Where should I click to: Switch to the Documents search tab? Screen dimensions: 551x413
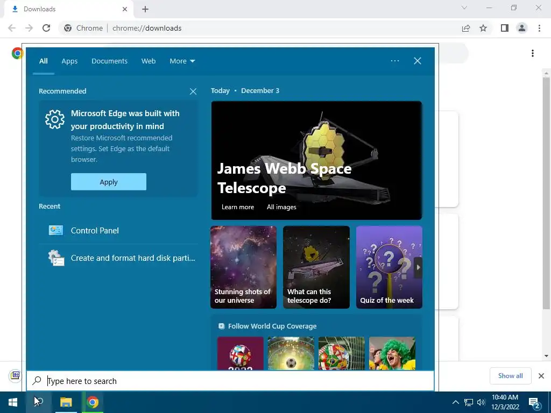[x=109, y=61]
